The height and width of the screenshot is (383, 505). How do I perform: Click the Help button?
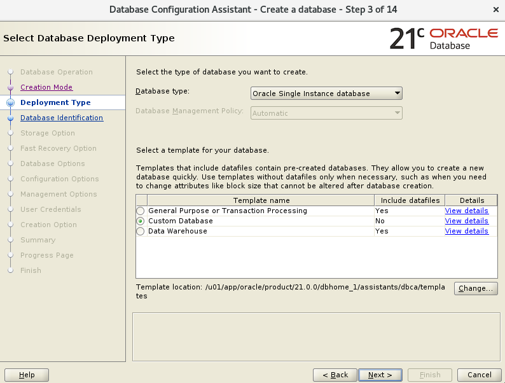(27, 375)
